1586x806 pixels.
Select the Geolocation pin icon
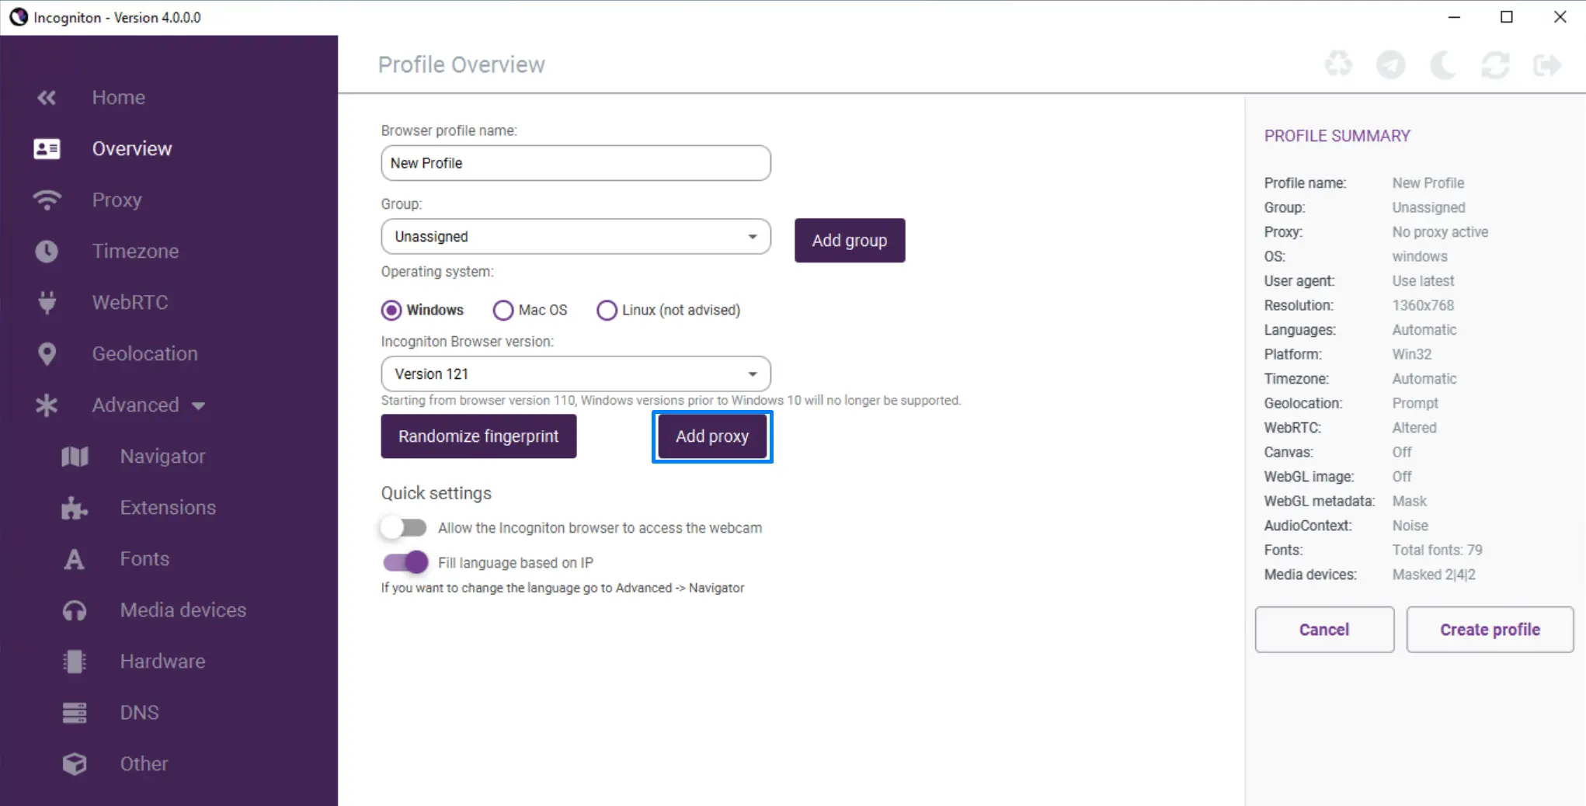coord(47,354)
